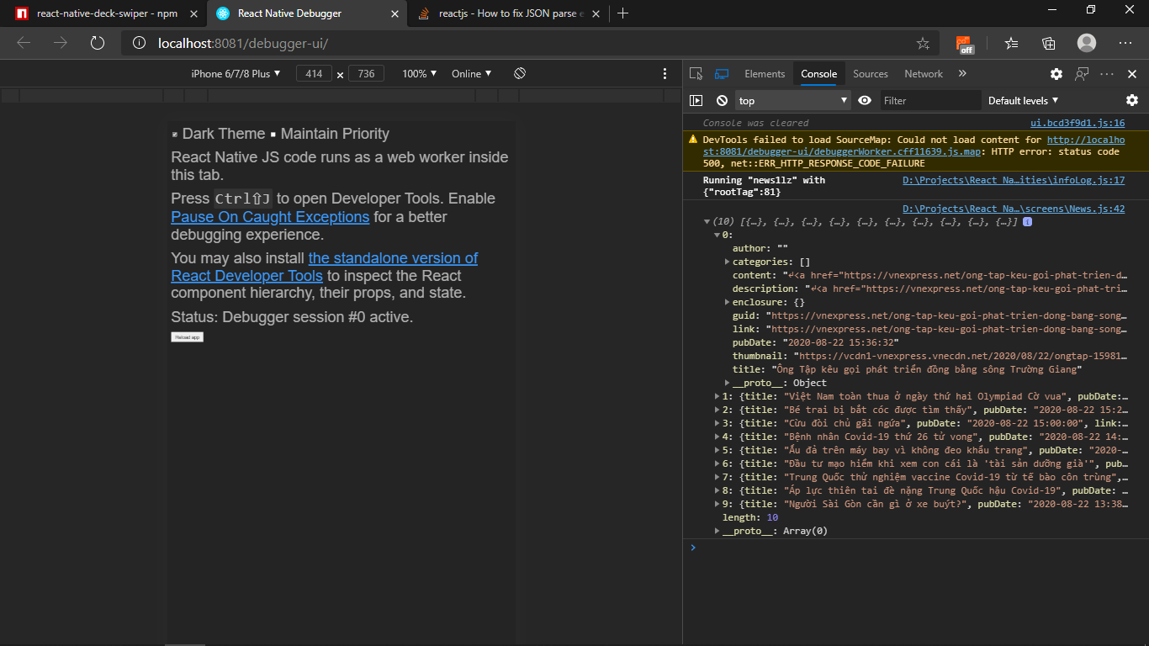Go back in browser history
Viewport: 1149px width, 646px height.
pyautogui.click(x=24, y=43)
